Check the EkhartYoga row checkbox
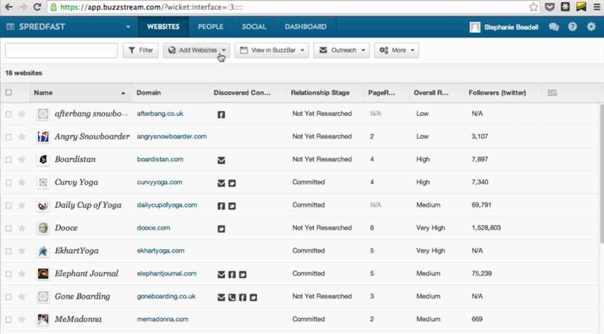 [9, 251]
